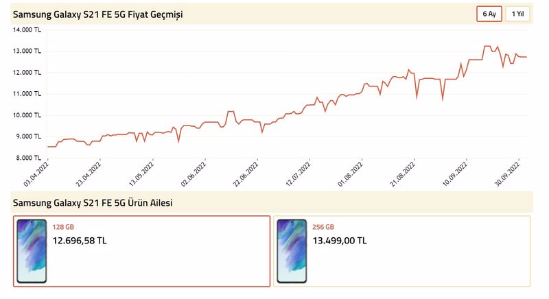Click the 8.000 TL axis label

[x=28, y=158]
